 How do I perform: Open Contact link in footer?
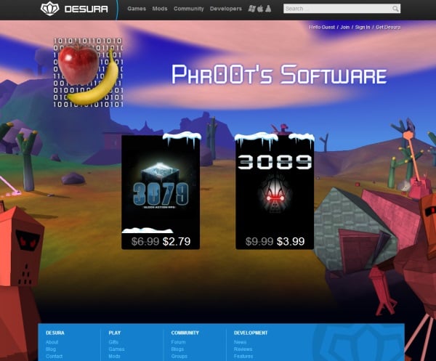pos(54,356)
